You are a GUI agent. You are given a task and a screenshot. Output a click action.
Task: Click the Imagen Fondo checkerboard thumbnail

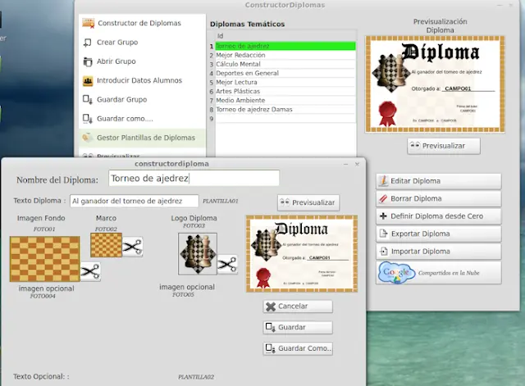click(x=45, y=259)
